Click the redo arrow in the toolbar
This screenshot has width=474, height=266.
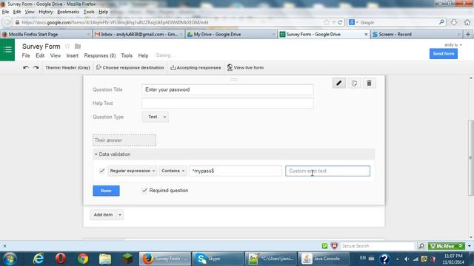click(x=36, y=67)
